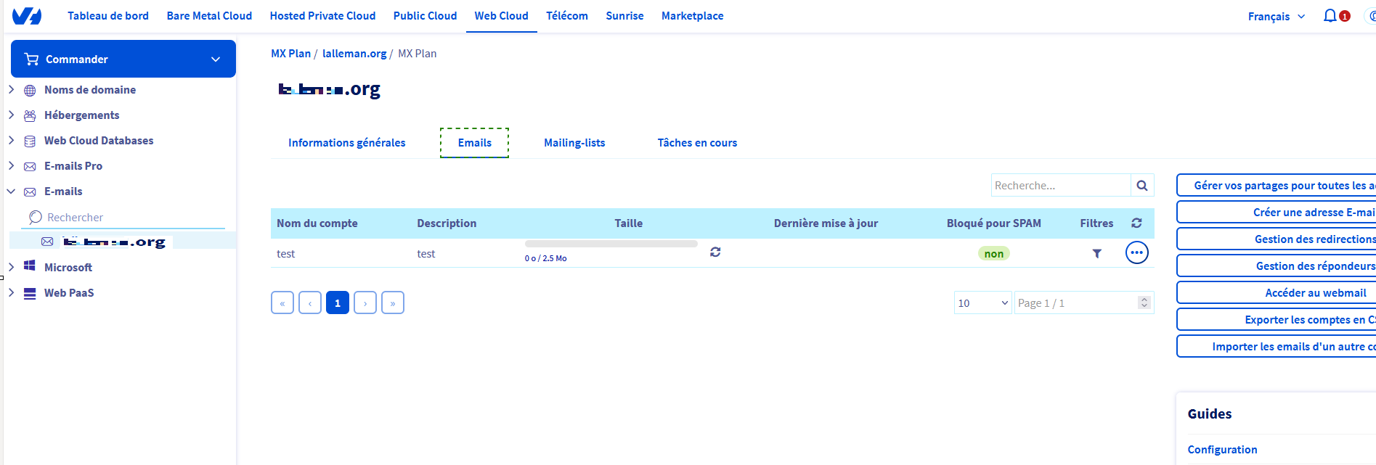The height and width of the screenshot is (465, 1376).
Task: Open the notifications bell icon
Action: [x=1330, y=16]
